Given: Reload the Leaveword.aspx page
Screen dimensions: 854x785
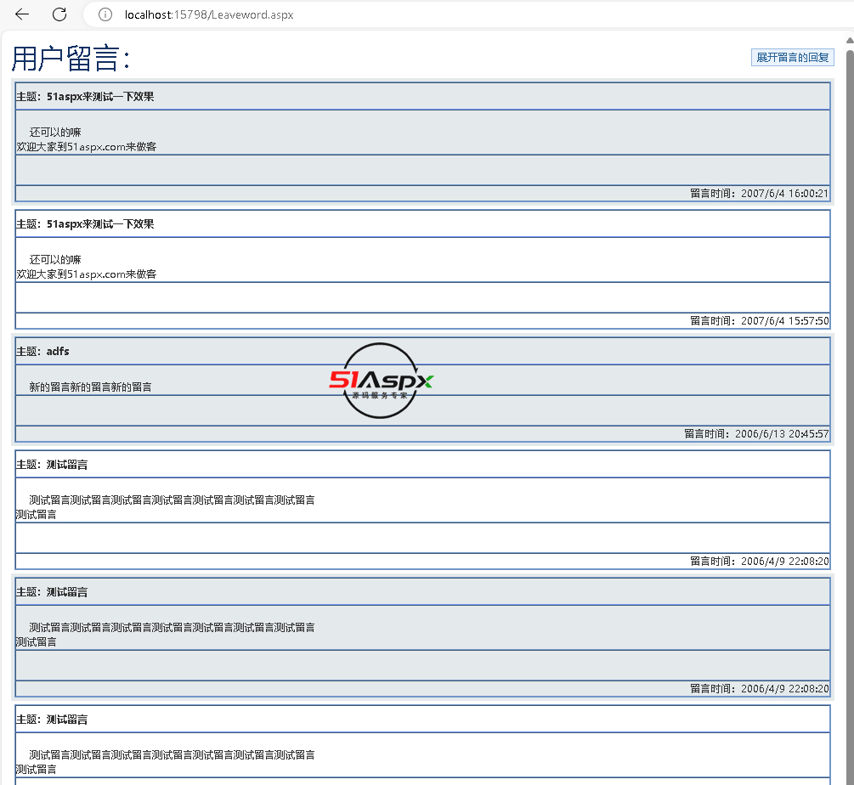Looking at the screenshot, I should coord(59,14).
